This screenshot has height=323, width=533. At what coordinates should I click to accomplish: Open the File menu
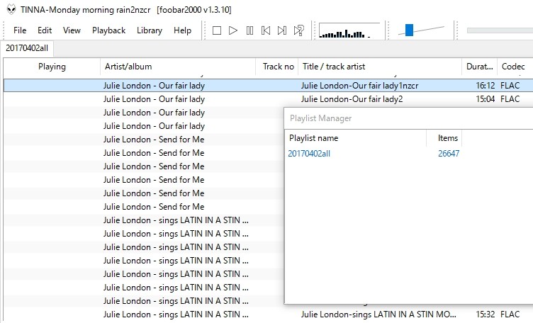tap(20, 30)
